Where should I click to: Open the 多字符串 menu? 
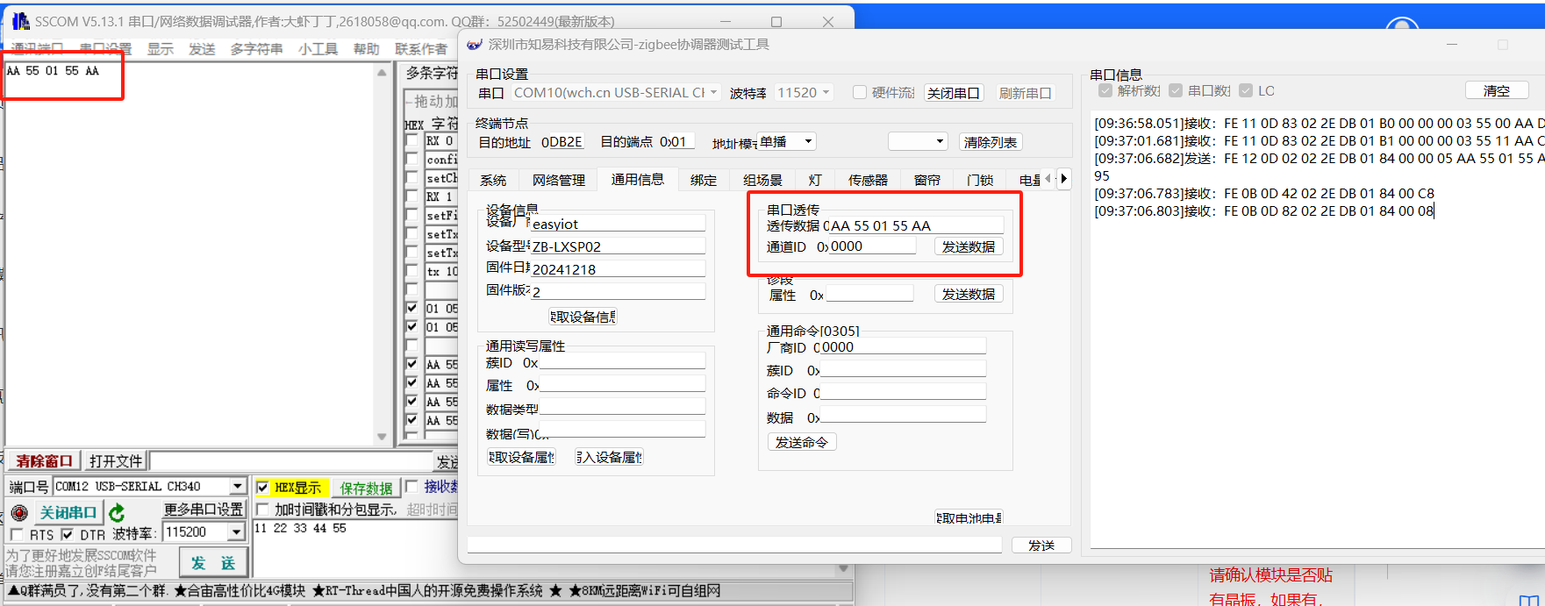coord(256,49)
